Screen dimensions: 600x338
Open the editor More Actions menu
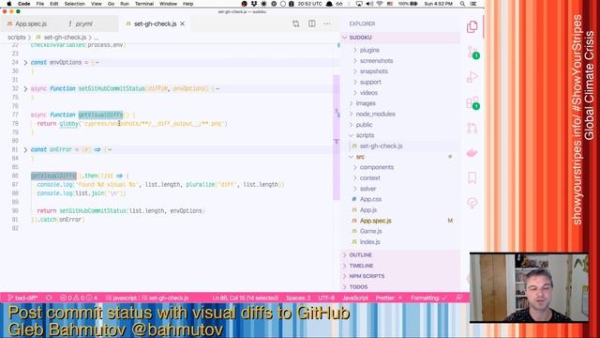tap(327, 23)
